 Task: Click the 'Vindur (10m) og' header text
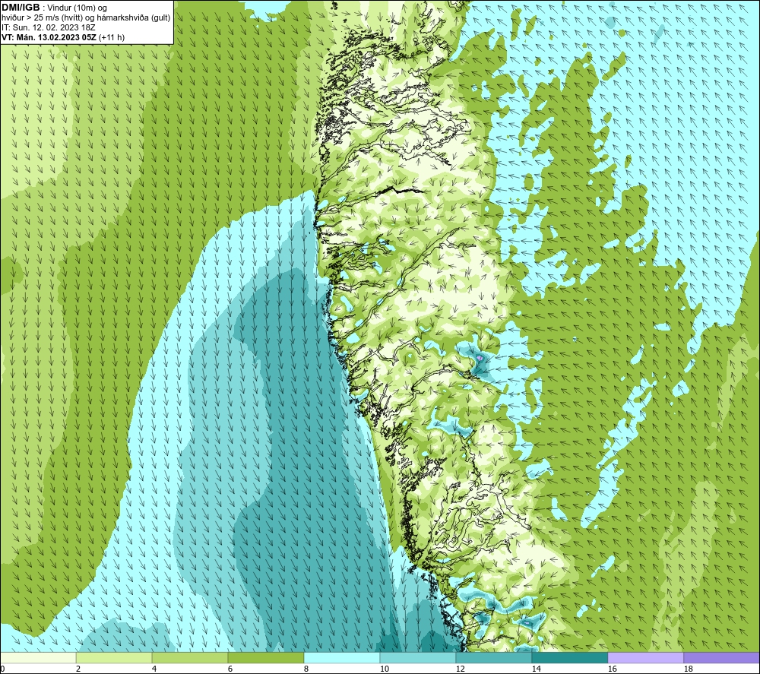[x=78, y=8]
